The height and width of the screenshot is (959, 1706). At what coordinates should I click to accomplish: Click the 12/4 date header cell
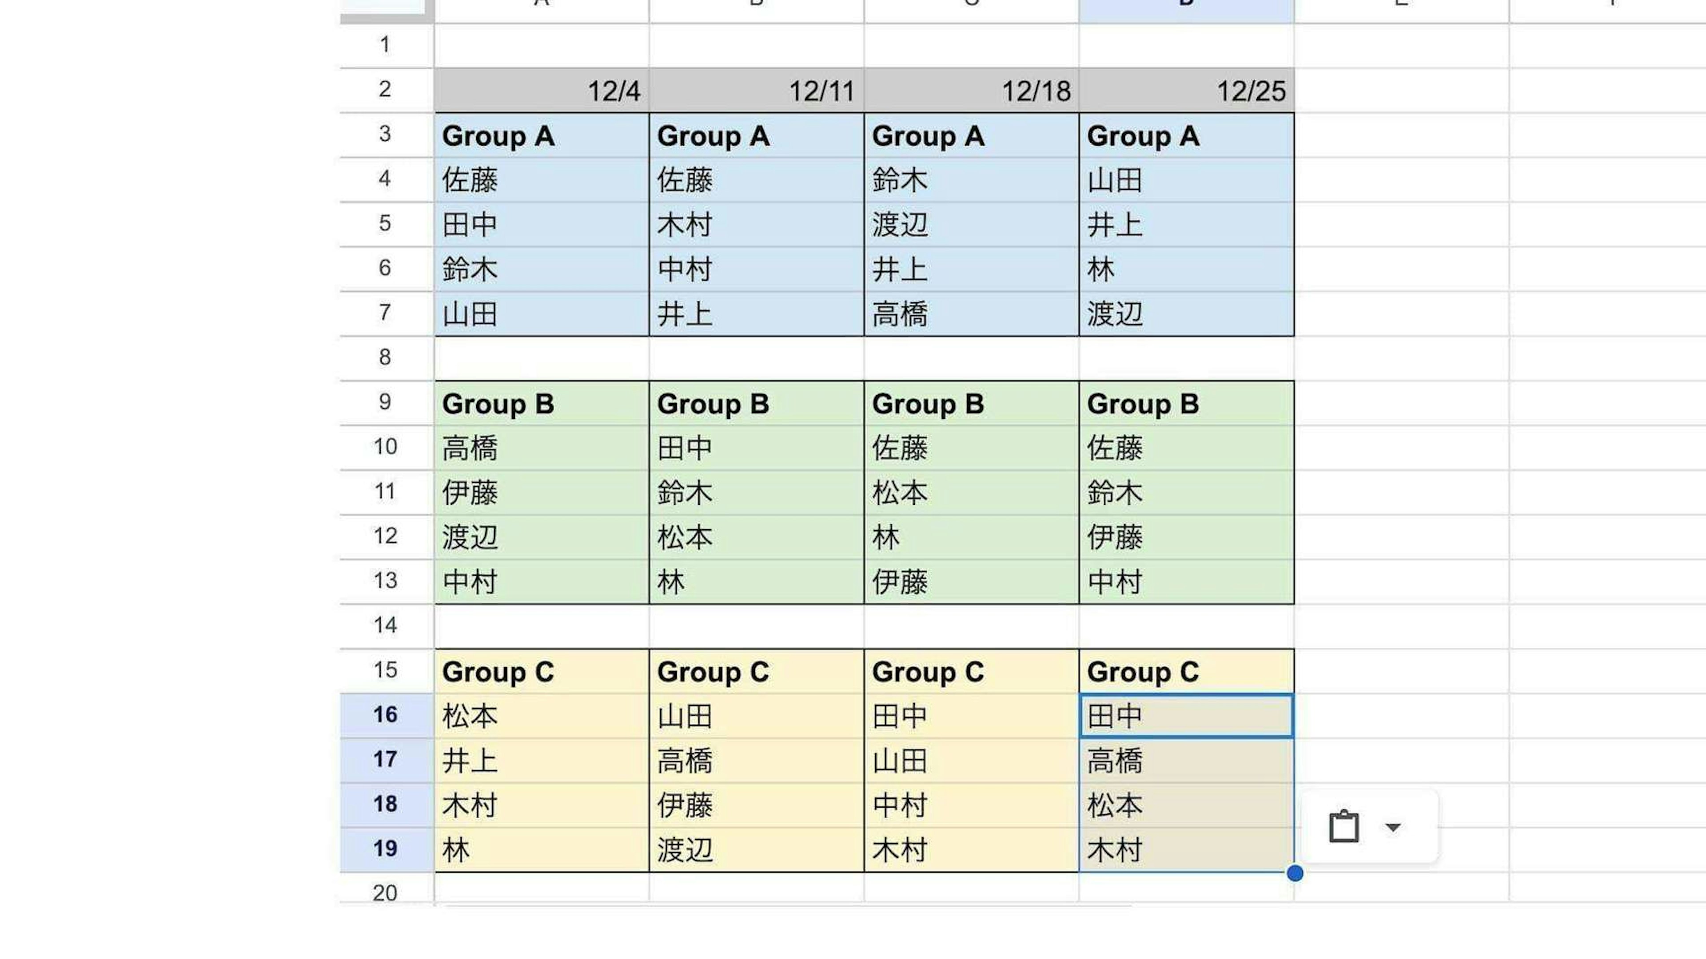[x=541, y=91]
